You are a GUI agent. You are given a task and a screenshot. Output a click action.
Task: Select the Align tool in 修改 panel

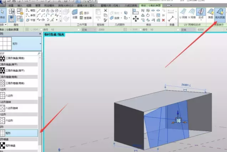pyautogui.click(x=135, y=11)
